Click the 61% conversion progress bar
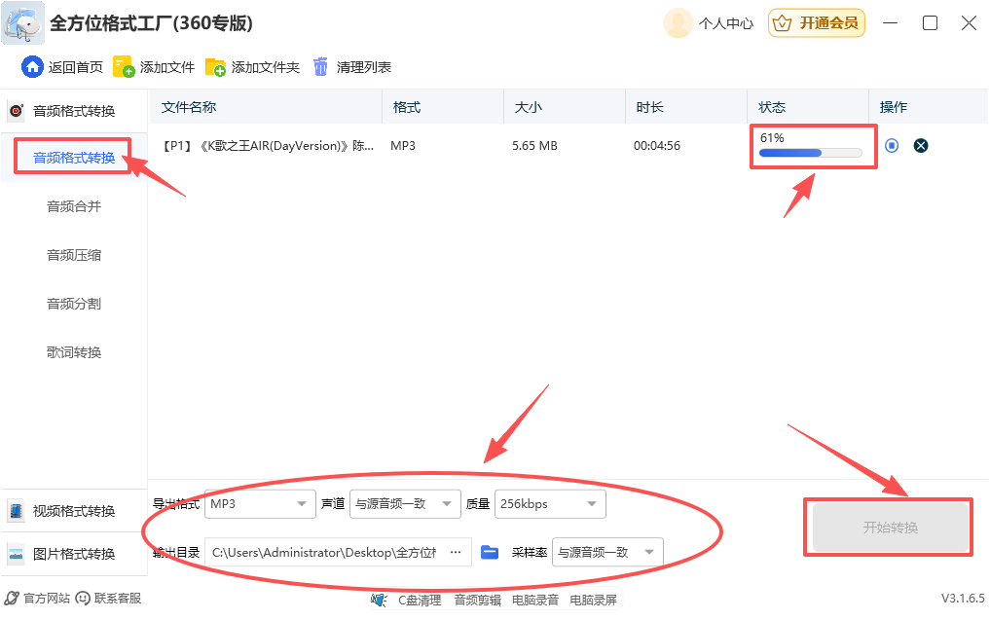Screen dimensions: 990x620 click(811, 153)
